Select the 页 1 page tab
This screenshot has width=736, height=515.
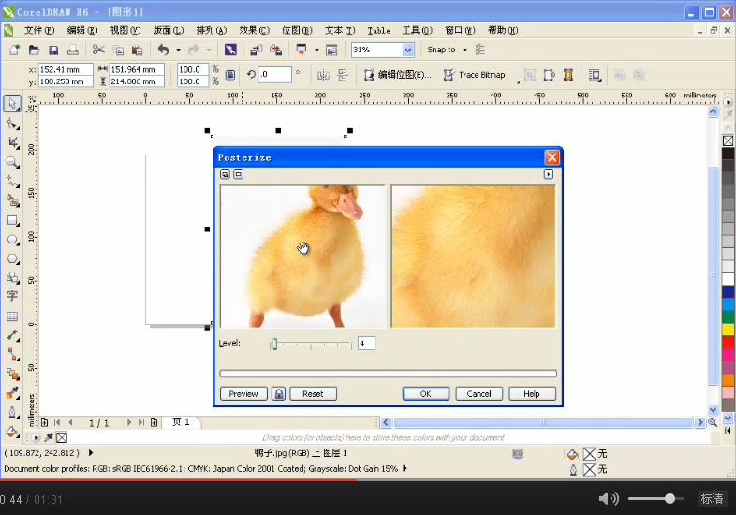[181, 422]
